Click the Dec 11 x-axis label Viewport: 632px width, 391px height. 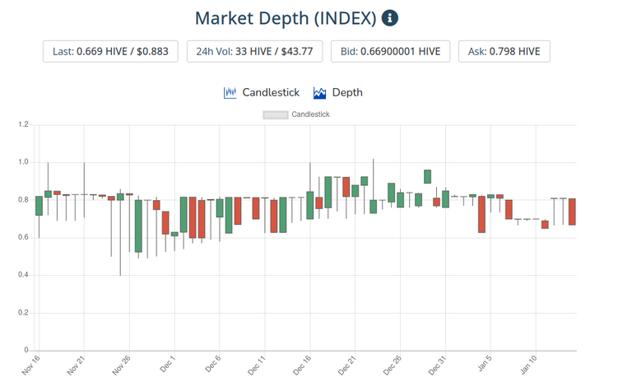pyautogui.click(x=257, y=365)
